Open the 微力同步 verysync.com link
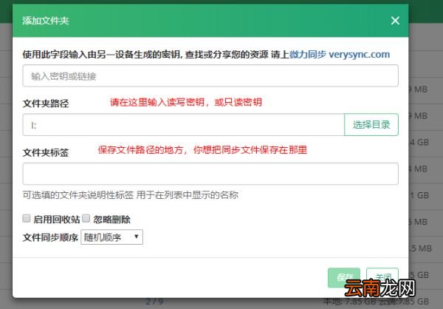The height and width of the screenshot is (309, 443). tap(340, 54)
